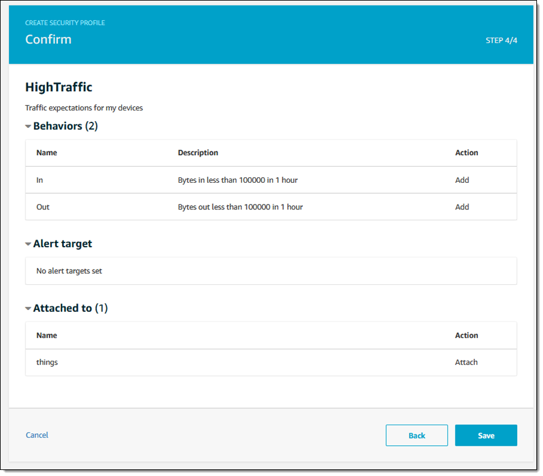Click Action column header in Behaviors table
The height and width of the screenshot is (476, 543).
[466, 153]
